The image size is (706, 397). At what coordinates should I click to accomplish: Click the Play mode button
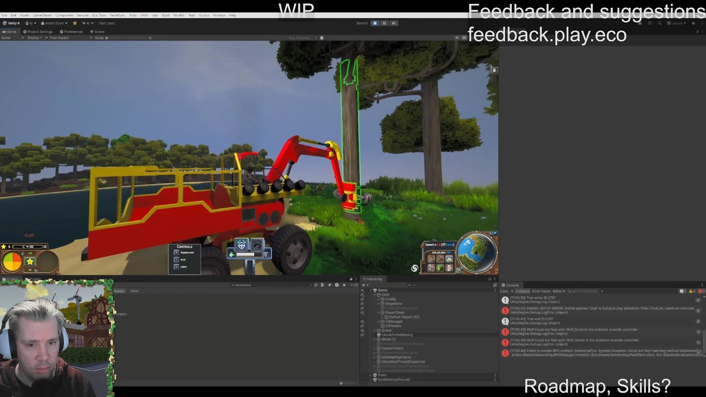pos(375,23)
